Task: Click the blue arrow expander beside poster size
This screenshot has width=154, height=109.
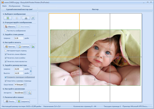Action: [31, 71]
